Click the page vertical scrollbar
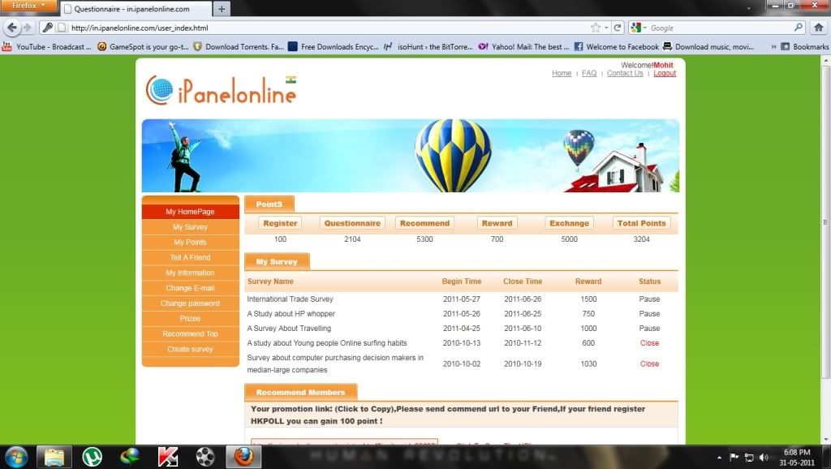Viewport: 831px width, 469px height. click(825, 222)
